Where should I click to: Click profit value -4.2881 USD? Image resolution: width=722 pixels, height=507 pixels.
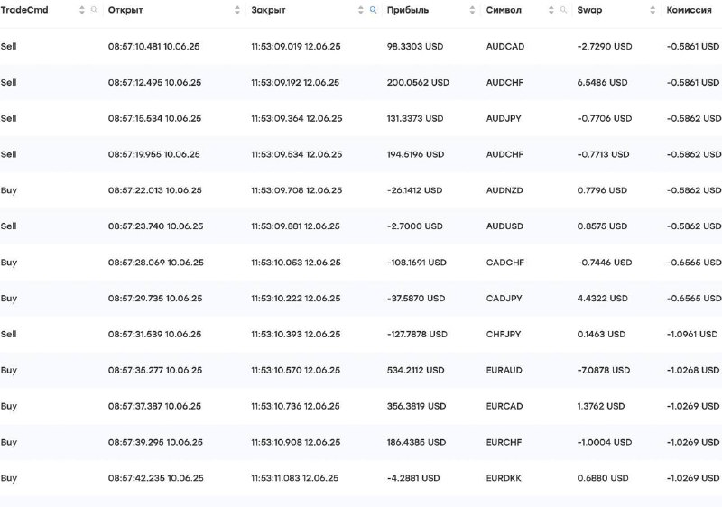pos(413,478)
